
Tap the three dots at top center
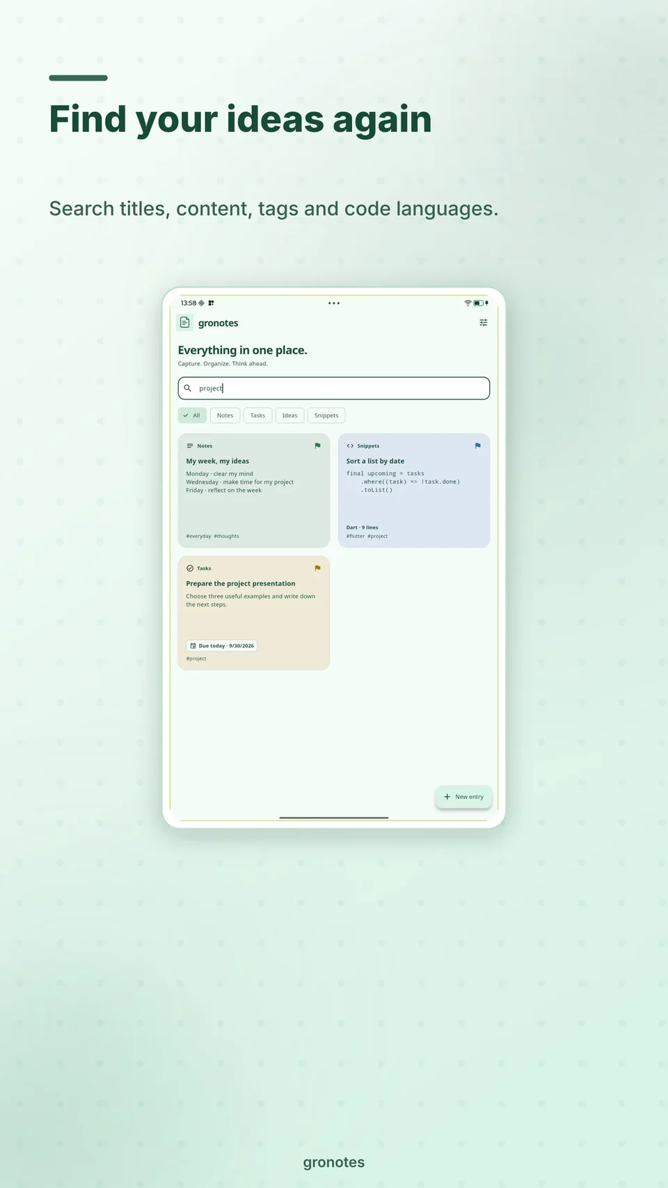[334, 303]
